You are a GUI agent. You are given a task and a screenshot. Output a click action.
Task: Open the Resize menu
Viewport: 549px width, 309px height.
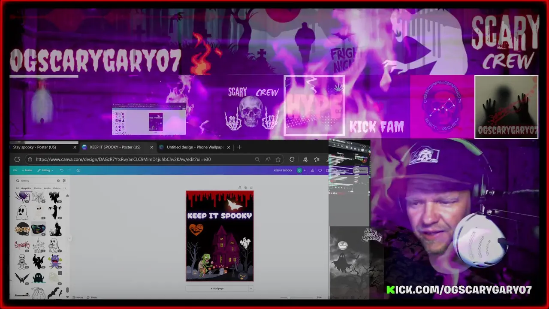tap(27, 170)
